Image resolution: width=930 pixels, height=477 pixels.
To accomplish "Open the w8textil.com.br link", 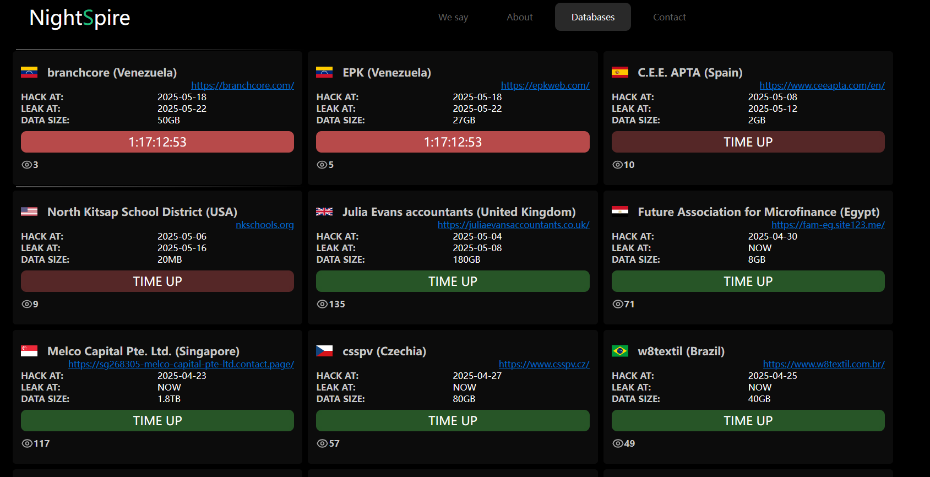I will coord(824,364).
